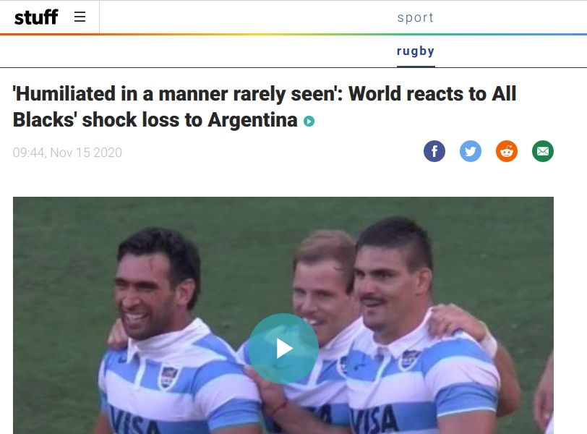Viewport: 587px width, 434px height.
Task: Play the video using the central play button
Action: pyautogui.click(x=283, y=349)
